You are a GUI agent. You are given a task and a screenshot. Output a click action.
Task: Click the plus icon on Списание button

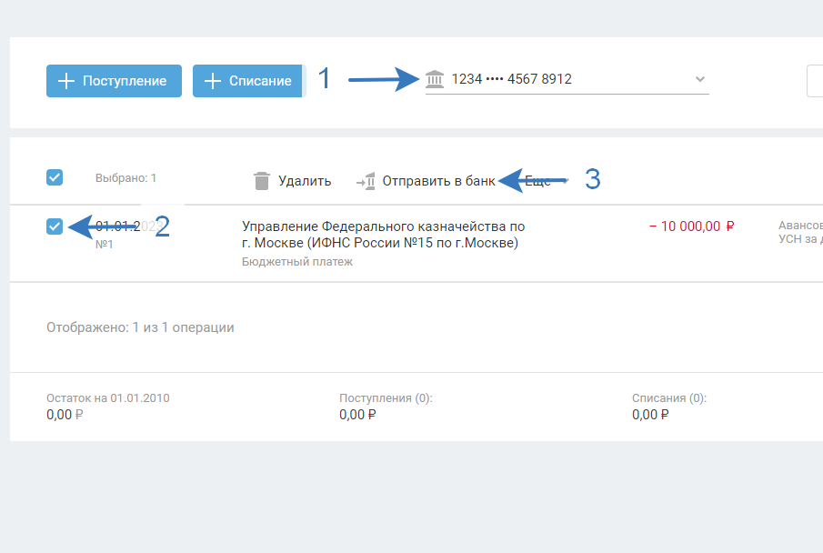click(x=212, y=81)
